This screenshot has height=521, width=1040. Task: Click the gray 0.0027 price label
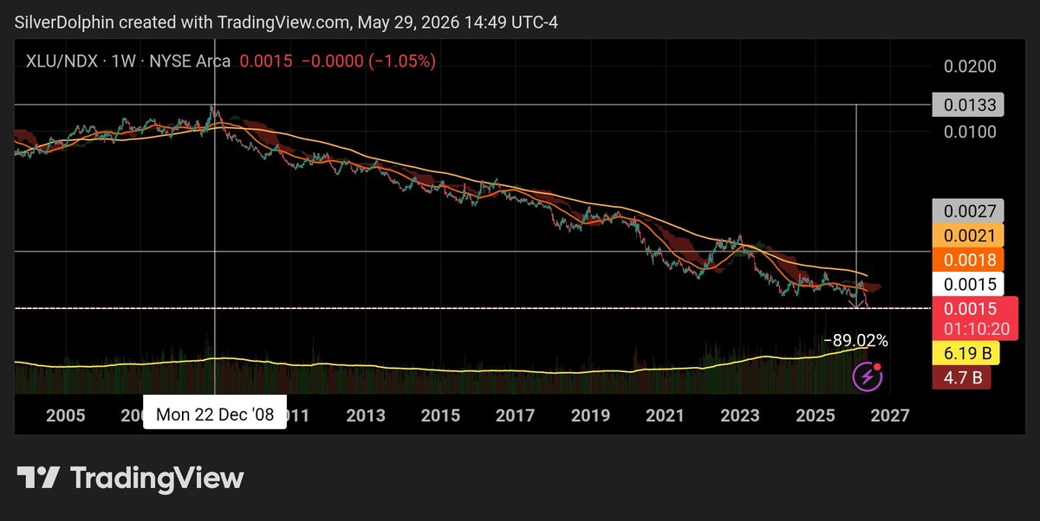968,210
